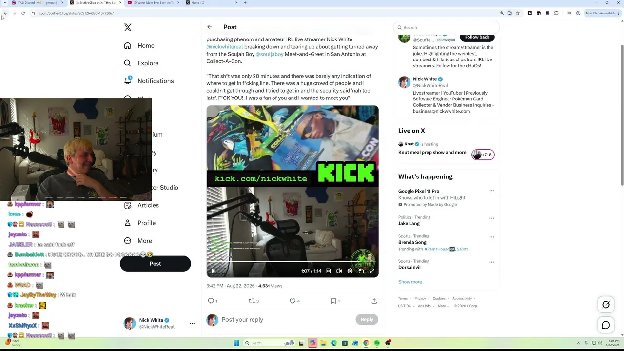Toggle captions on the video player

pos(328,271)
